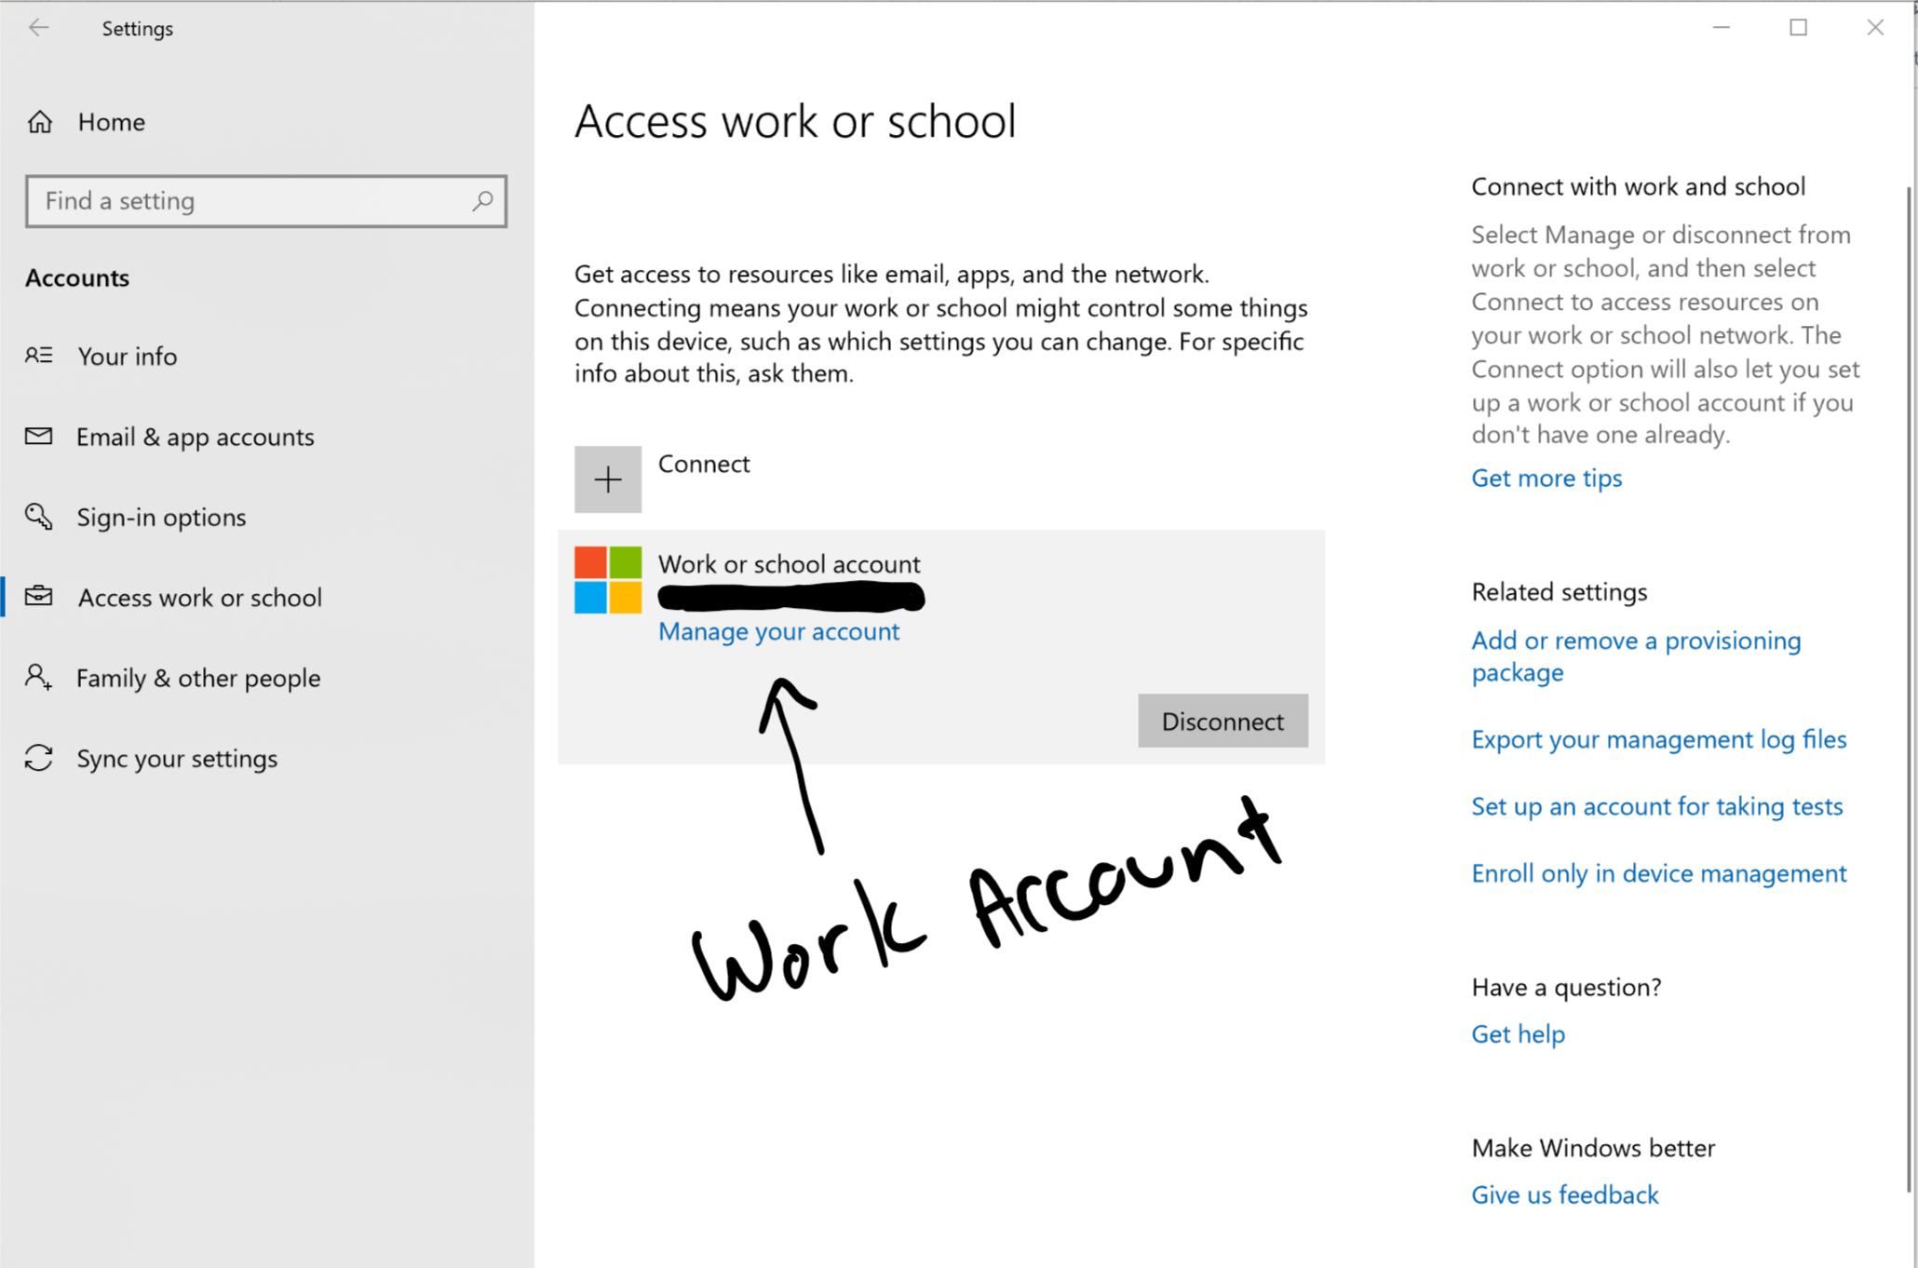Click the back arrow icon
This screenshot has width=1918, height=1268.
[x=38, y=28]
